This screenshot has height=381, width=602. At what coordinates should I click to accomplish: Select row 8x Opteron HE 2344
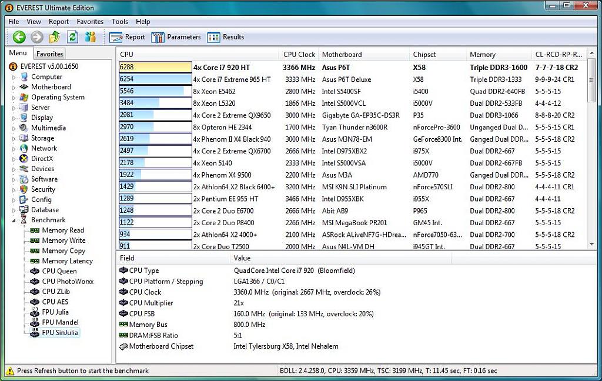[x=352, y=127]
